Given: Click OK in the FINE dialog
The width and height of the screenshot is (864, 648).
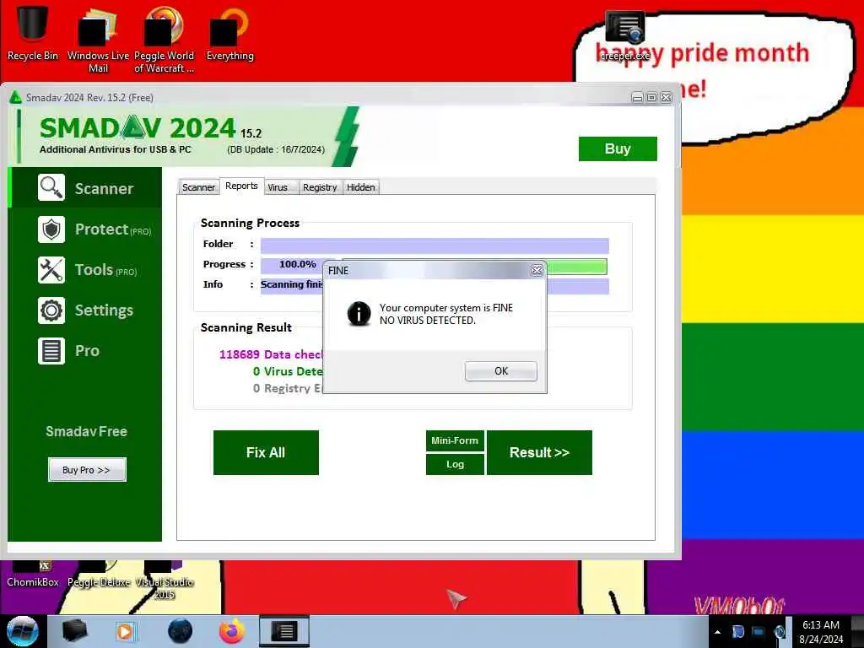Looking at the screenshot, I should coord(501,371).
